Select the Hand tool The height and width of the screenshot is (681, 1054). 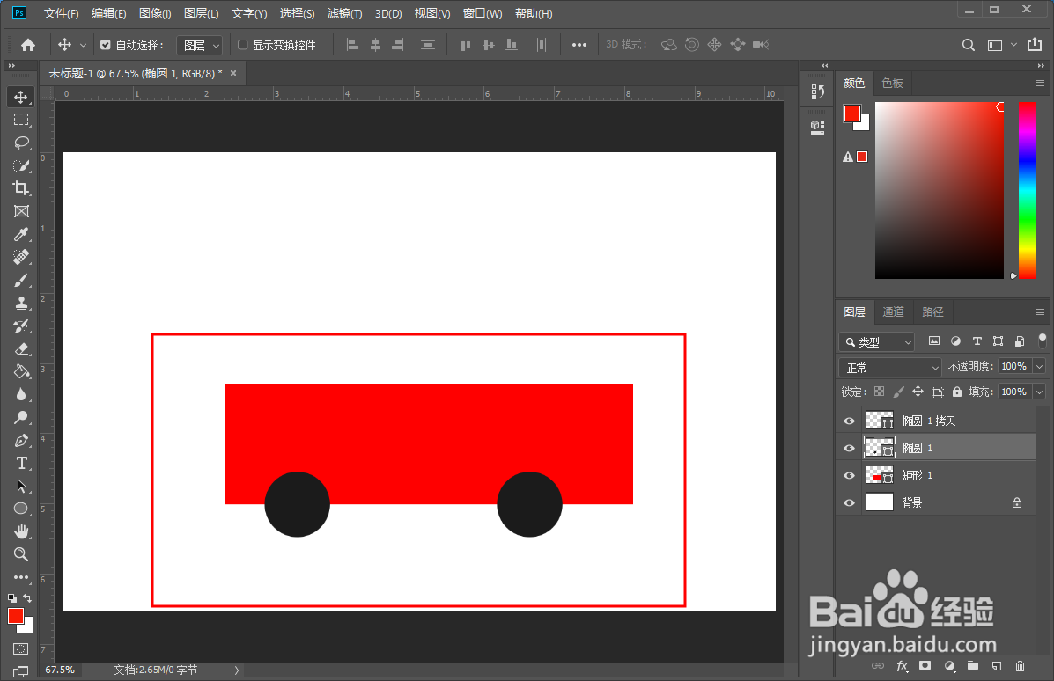pyautogui.click(x=21, y=531)
